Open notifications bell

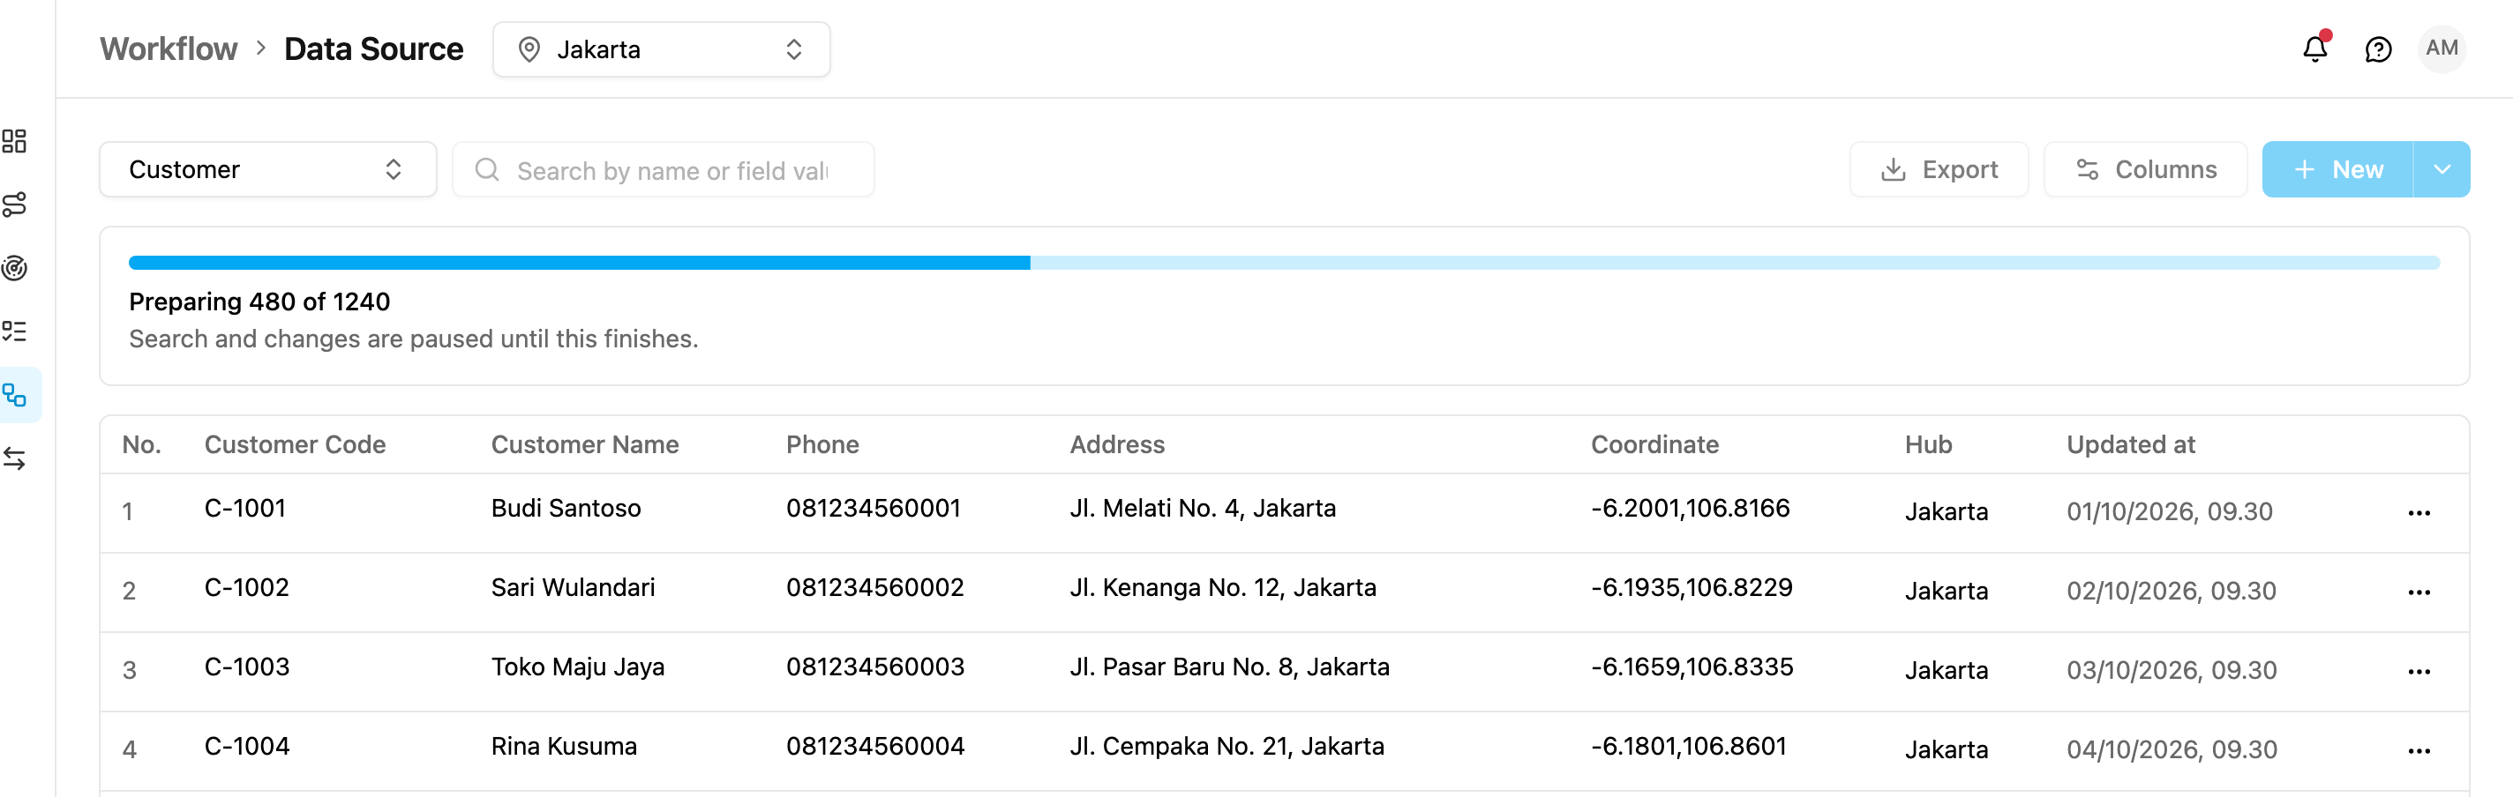coord(2315,48)
